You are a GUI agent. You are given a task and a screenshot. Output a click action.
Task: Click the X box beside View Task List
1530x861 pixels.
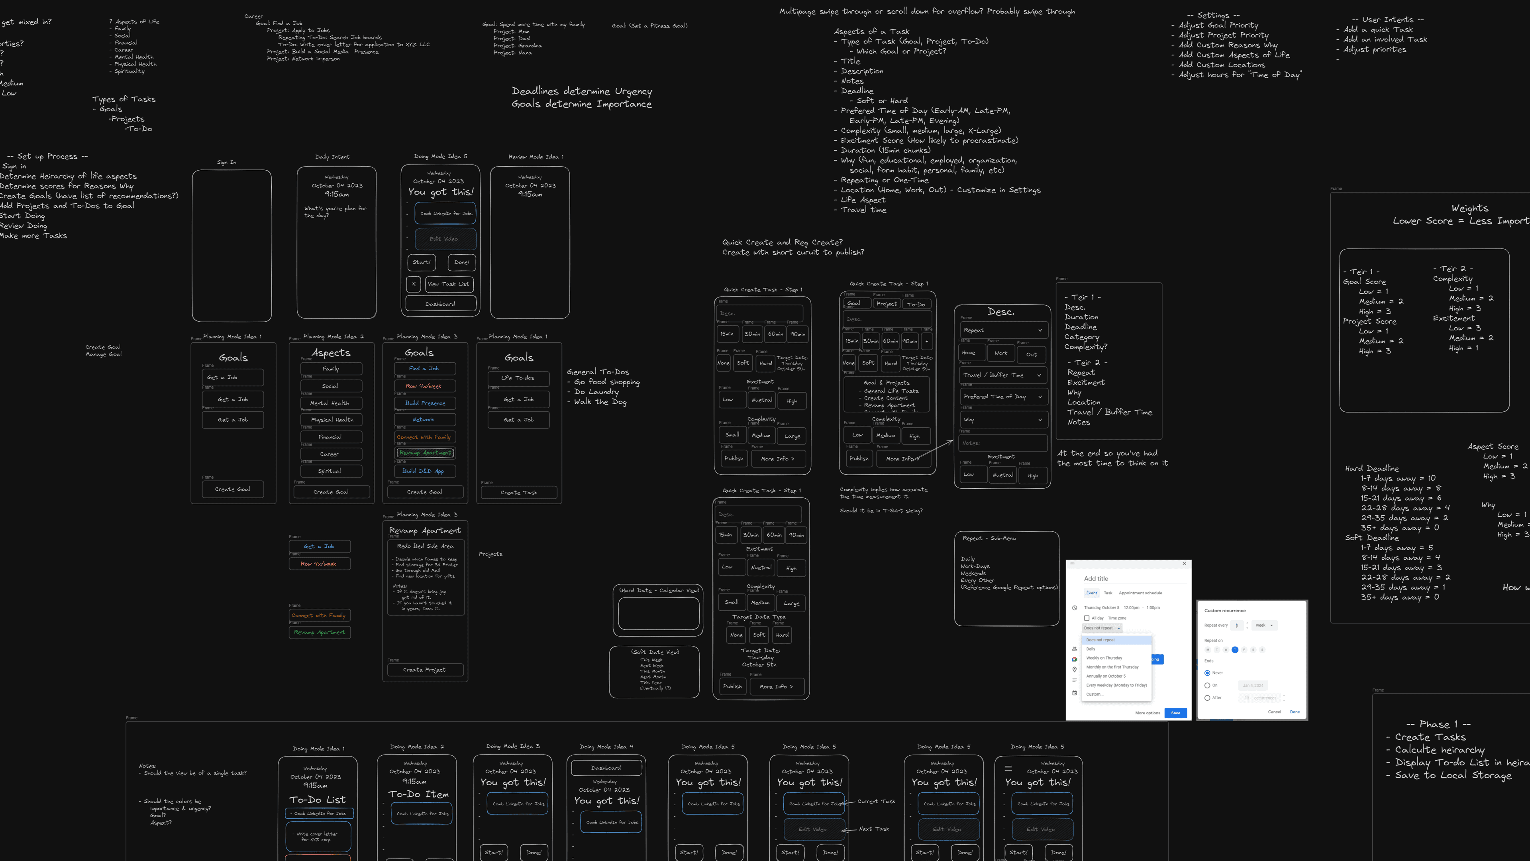click(x=414, y=284)
